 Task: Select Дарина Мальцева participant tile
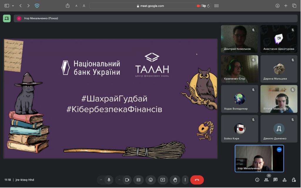[x=279, y=69]
